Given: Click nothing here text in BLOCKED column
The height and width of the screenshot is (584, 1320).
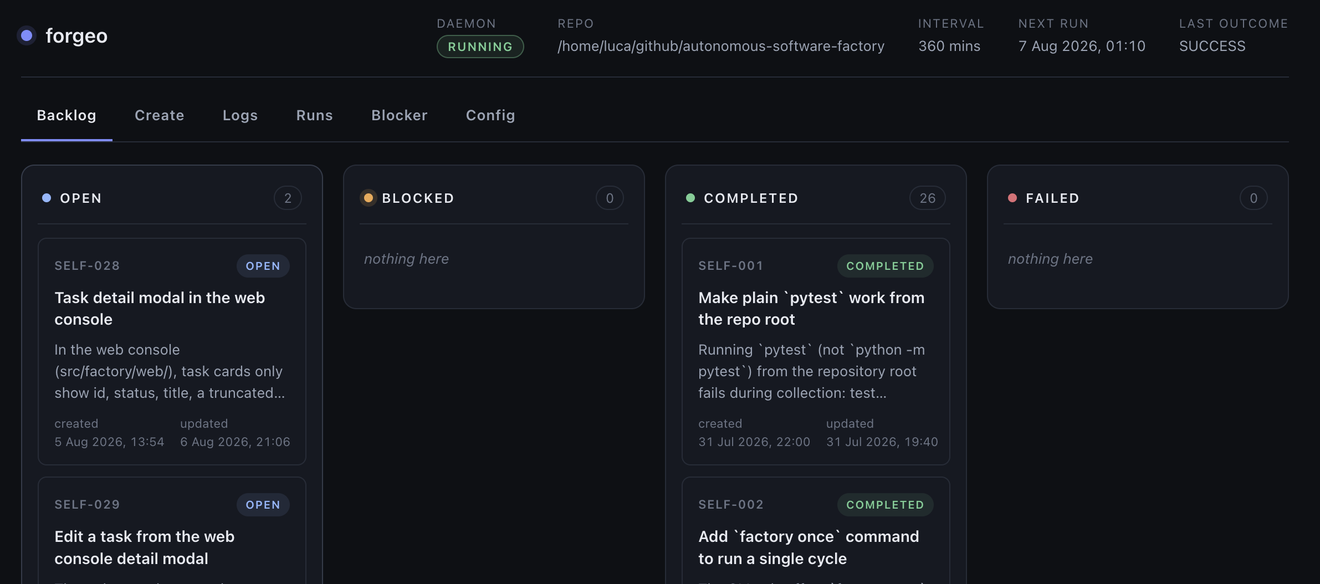Looking at the screenshot, I should (406, 259).
